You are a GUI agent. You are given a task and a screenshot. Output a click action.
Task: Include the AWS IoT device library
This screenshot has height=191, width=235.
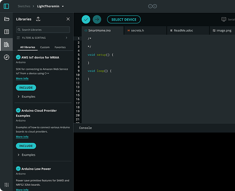click(x=26, y=88)
